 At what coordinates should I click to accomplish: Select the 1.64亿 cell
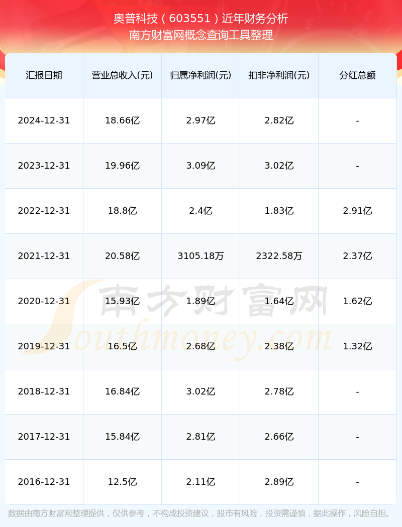tap(279, 301)
